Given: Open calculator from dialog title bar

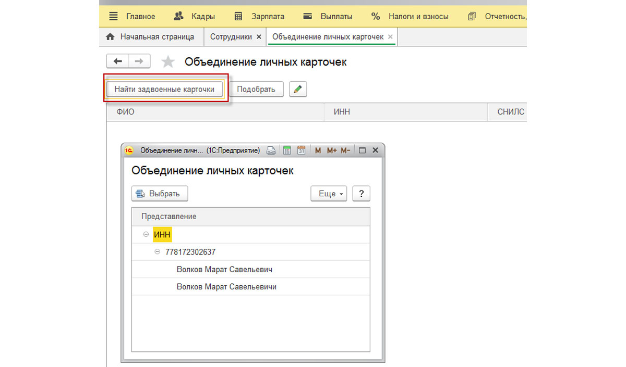Looking at the screenshot, I should pos(286,150).
